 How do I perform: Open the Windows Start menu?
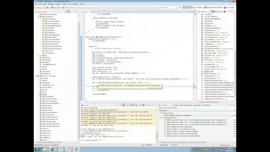(x=37, y=149)
